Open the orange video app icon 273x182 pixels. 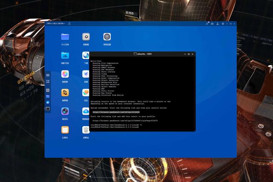(65, 93)
